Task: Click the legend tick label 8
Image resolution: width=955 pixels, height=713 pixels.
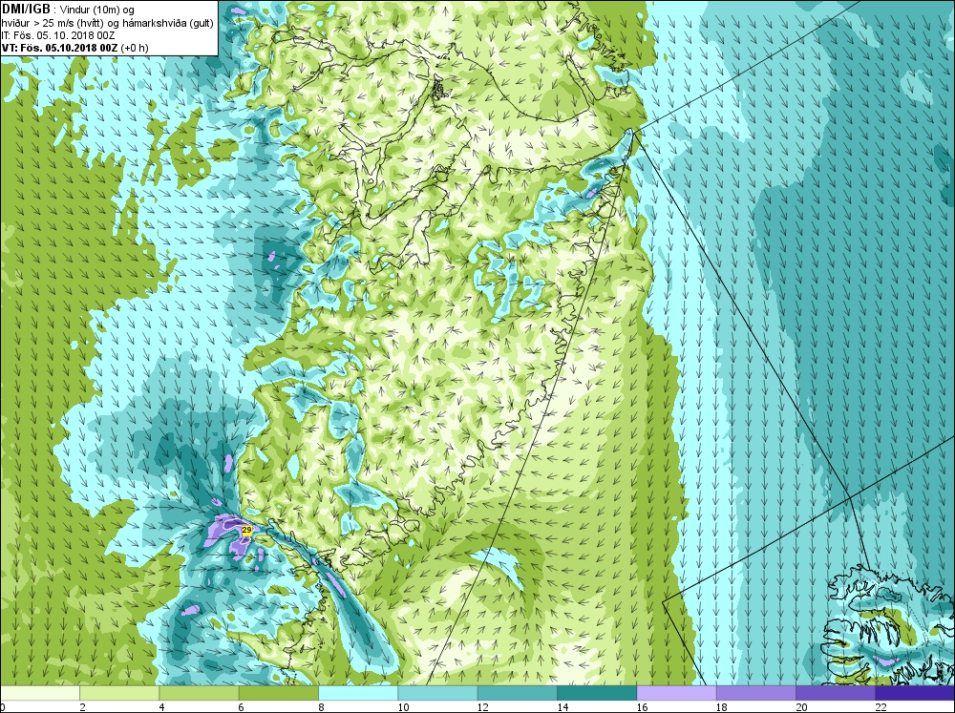Action: (321, 707)
